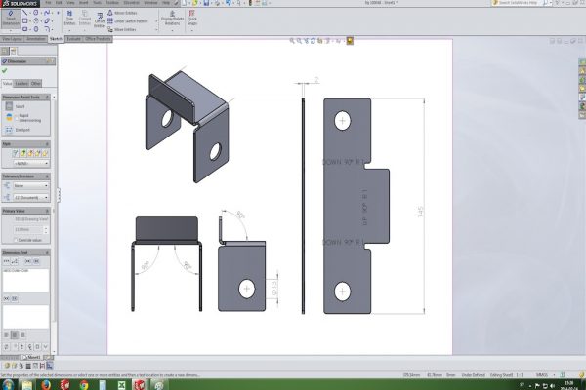
Task: Switch to the Leaders tab in Dimension panel
Action: pos(21,84)
